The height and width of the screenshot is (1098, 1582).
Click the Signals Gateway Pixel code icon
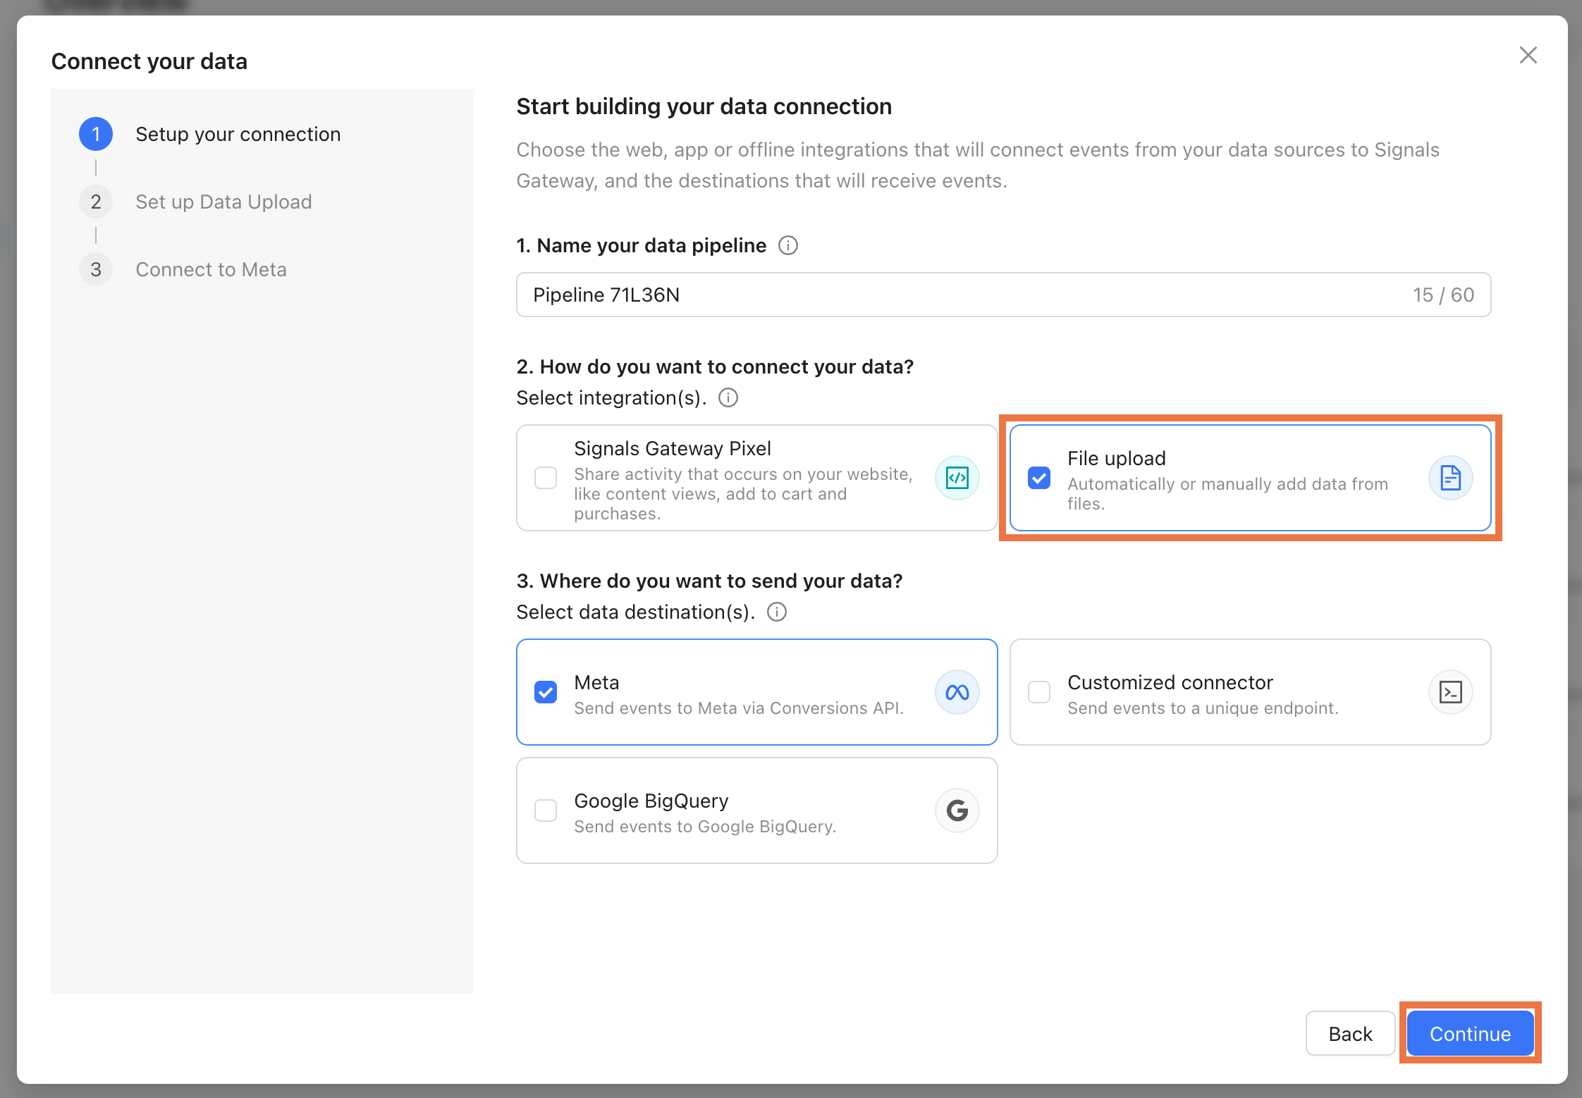point(957,478)
